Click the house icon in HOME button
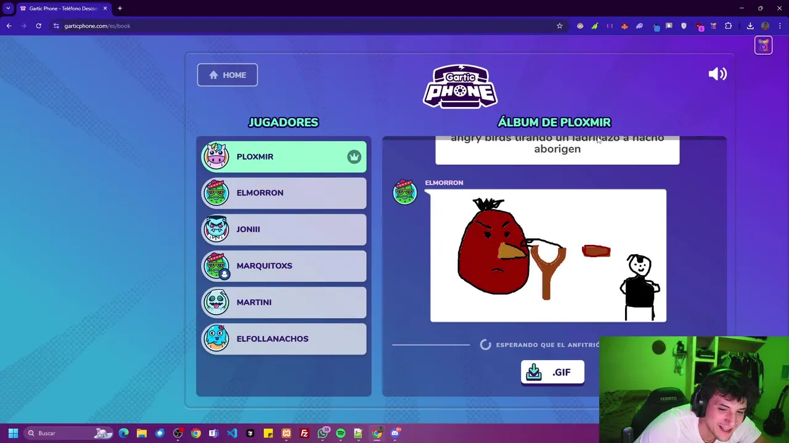Screen dimensions: 789x443 [x=213, y=75]
